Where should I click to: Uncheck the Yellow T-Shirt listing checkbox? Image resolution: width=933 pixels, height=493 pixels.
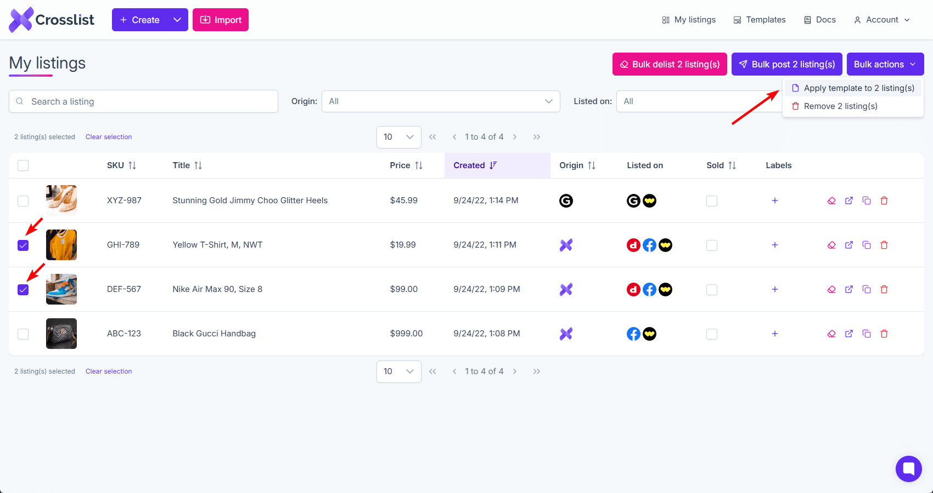[x=23, y=245]
